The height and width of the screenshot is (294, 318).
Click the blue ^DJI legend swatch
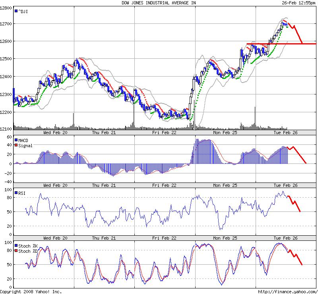pos(16,11)
